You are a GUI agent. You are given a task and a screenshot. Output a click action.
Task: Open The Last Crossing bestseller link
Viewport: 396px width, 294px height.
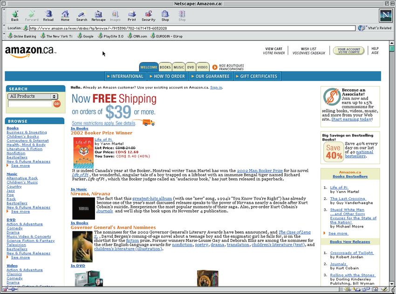[348, 199]
